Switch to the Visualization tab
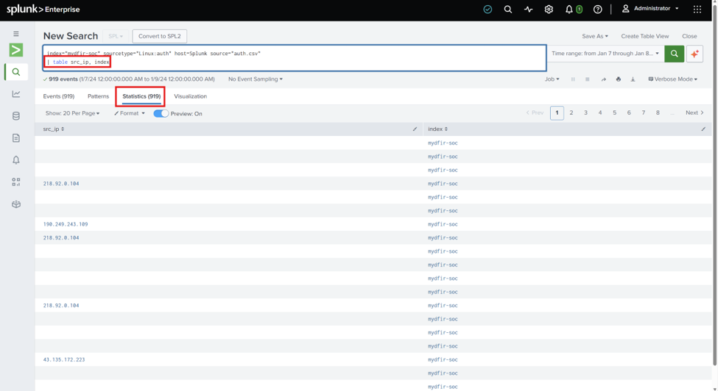The image size is (718, 391). (191, 96)
